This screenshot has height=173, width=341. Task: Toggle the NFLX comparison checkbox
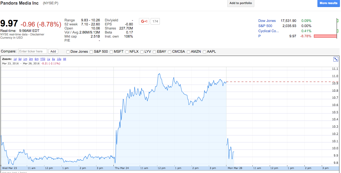[127, 52]
